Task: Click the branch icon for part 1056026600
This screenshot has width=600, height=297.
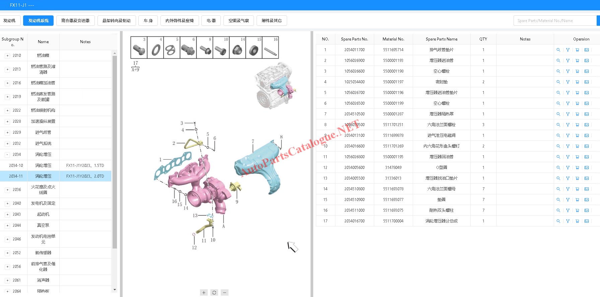Action: coord(568,71)
